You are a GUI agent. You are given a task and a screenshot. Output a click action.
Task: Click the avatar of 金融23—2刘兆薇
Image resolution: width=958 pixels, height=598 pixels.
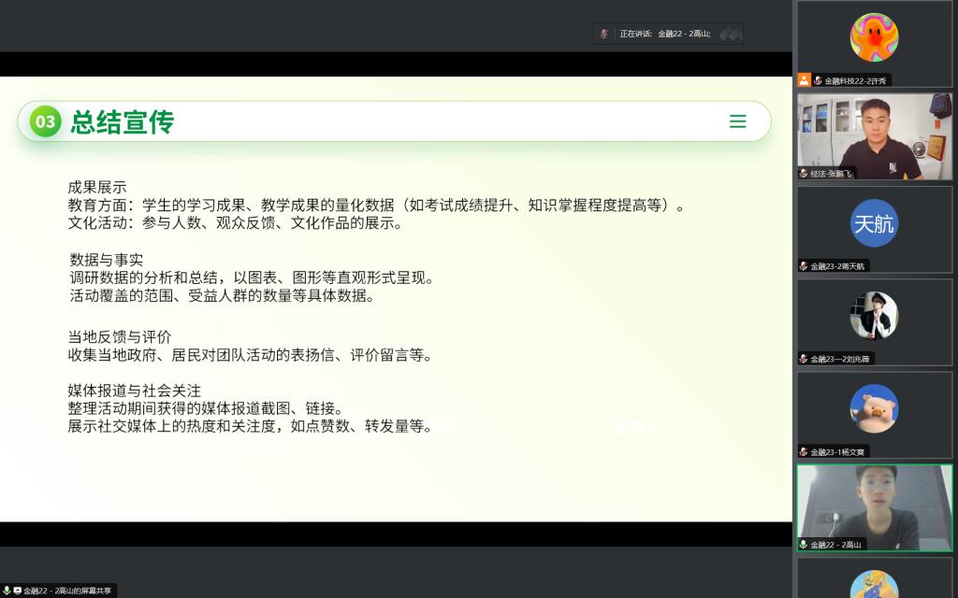(874, 316)
